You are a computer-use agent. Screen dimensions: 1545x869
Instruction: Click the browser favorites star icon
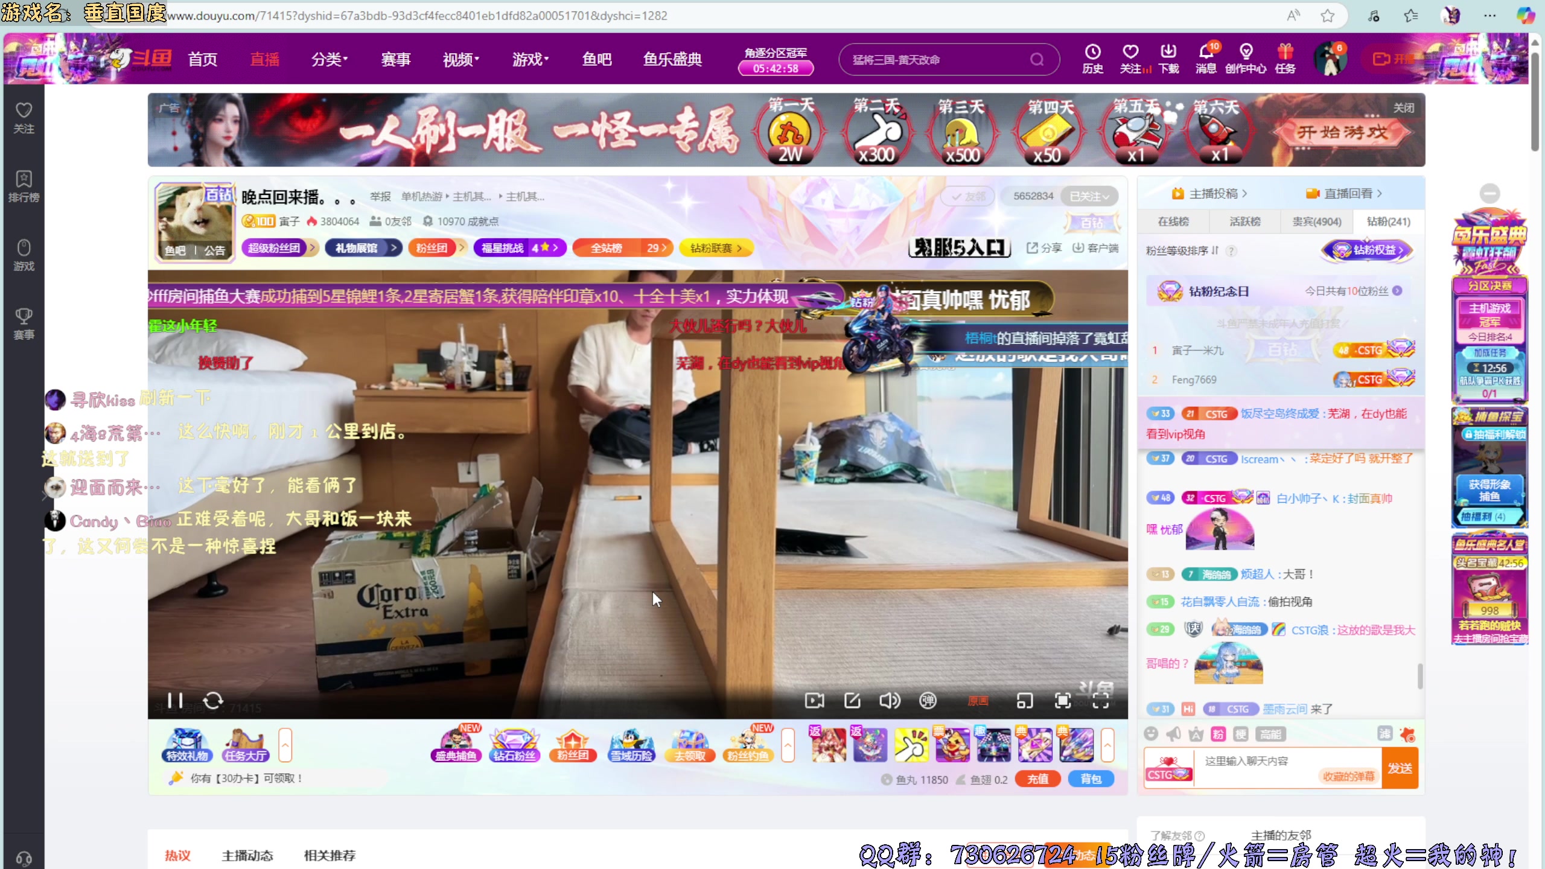coord(1327,16)
